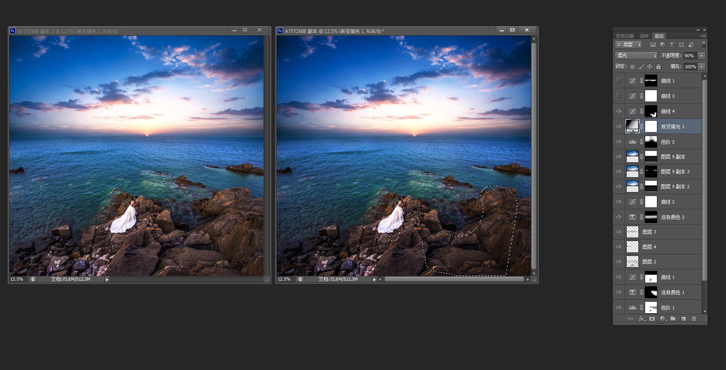Click the add layer style fx icon
This screenshot has width=726, height=370.
pyautogui.click(x=641, y=319)
